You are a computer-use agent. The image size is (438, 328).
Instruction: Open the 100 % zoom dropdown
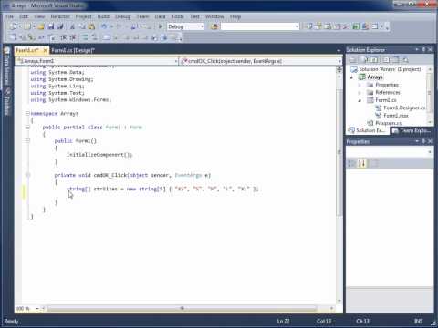[37, 309]
